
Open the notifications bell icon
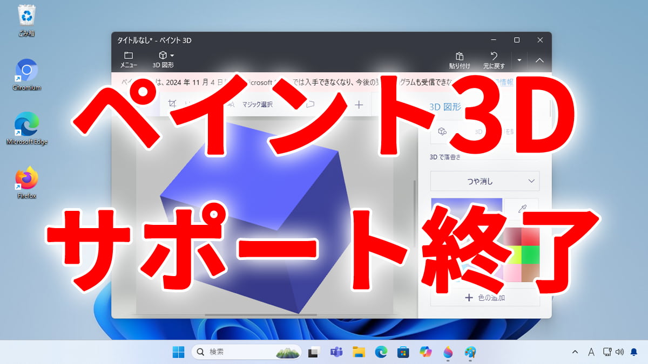click(x=633, y=352)
